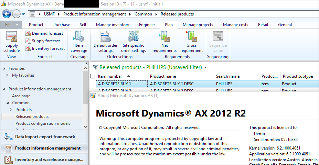Click the Inventory and warehouse management module icon
Screen dimensions: 319x165
[x=9, y=159]
